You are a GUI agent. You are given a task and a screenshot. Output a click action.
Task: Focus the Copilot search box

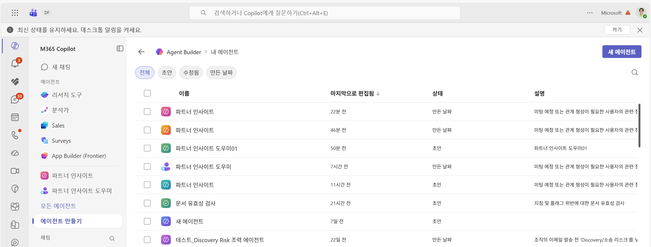(325, 13)
